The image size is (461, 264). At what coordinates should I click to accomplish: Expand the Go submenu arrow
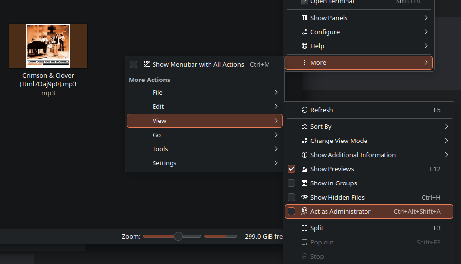click(x=276, y=135)
